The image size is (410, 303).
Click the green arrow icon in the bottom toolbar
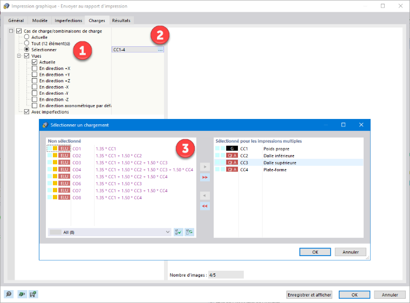[22, 294]
